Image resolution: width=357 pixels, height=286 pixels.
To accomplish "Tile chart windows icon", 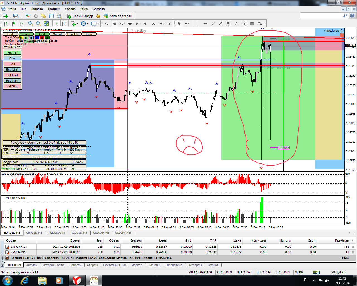I will (46, 23).
